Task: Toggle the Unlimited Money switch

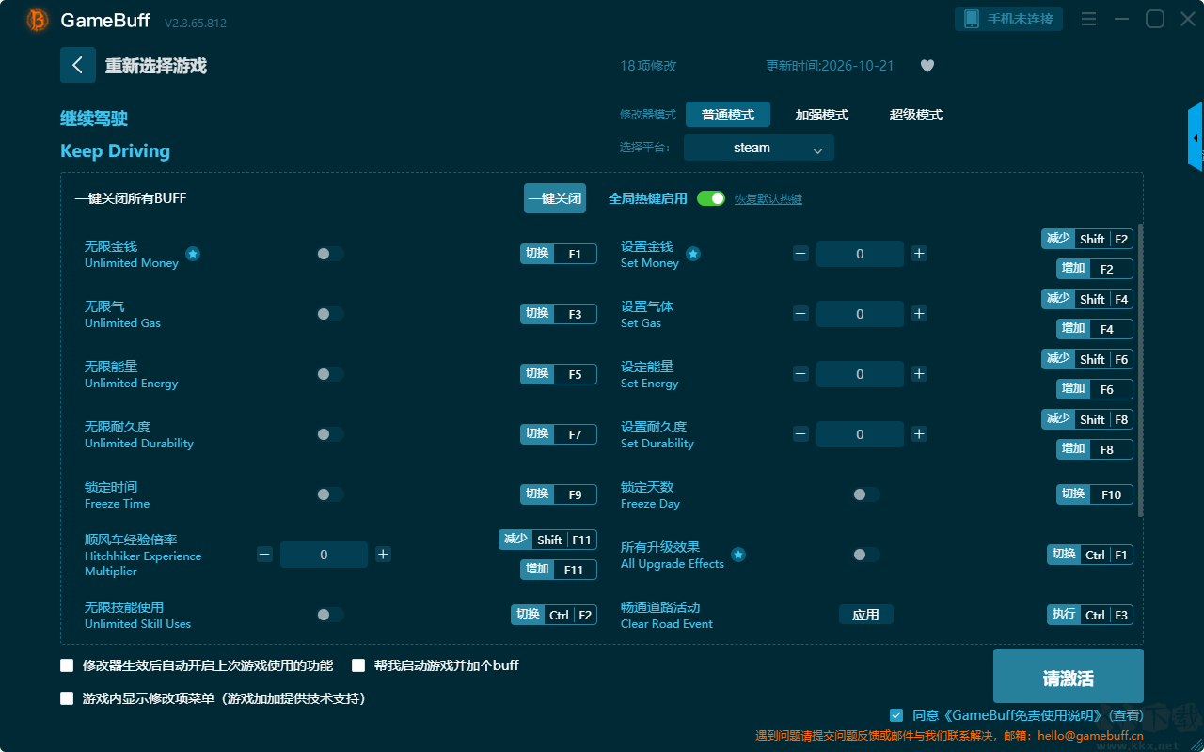Action: pyautogui.click(x=330, y=254)
